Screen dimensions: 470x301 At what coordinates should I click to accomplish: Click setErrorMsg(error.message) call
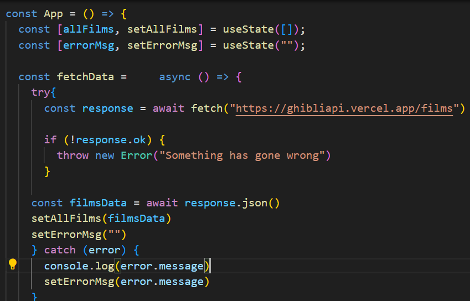tap(127, 282)
